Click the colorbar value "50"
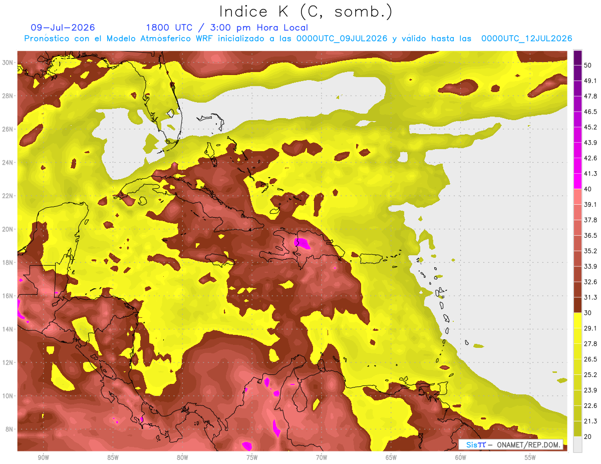The image size is (601, 464). click(x=588, y=65)
